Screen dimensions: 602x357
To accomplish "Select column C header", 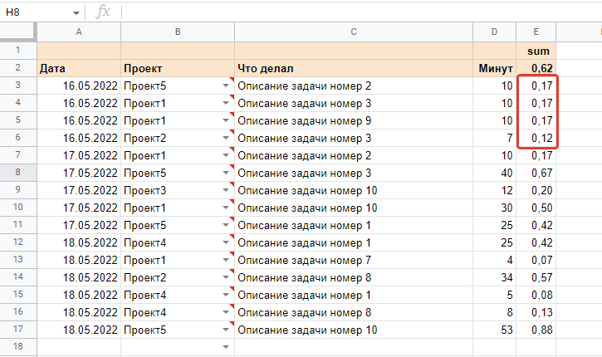I will (x=354, y=32).
